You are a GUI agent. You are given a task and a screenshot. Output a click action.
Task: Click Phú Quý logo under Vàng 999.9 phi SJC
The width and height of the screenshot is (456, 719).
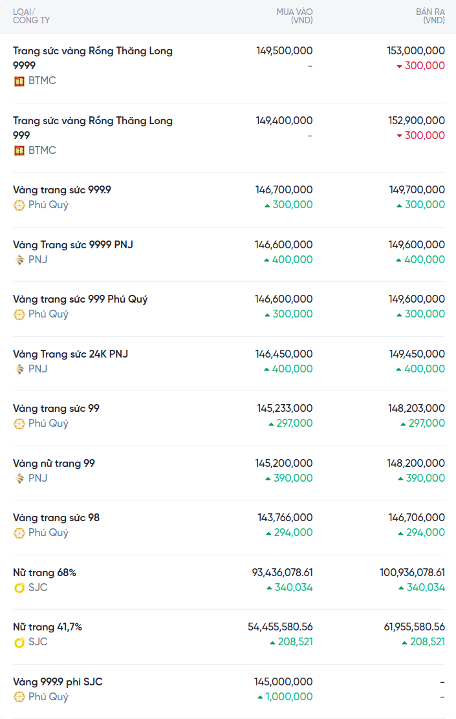coord(19,697)
